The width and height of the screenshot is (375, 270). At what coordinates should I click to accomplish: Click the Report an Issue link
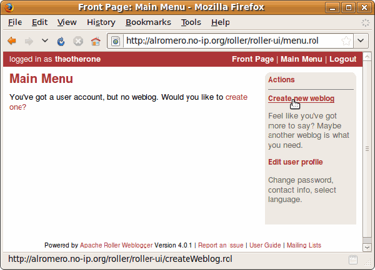point(221,245)
